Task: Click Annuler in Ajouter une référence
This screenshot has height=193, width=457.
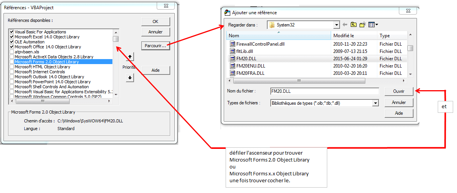Action: (x=399, y=102)
